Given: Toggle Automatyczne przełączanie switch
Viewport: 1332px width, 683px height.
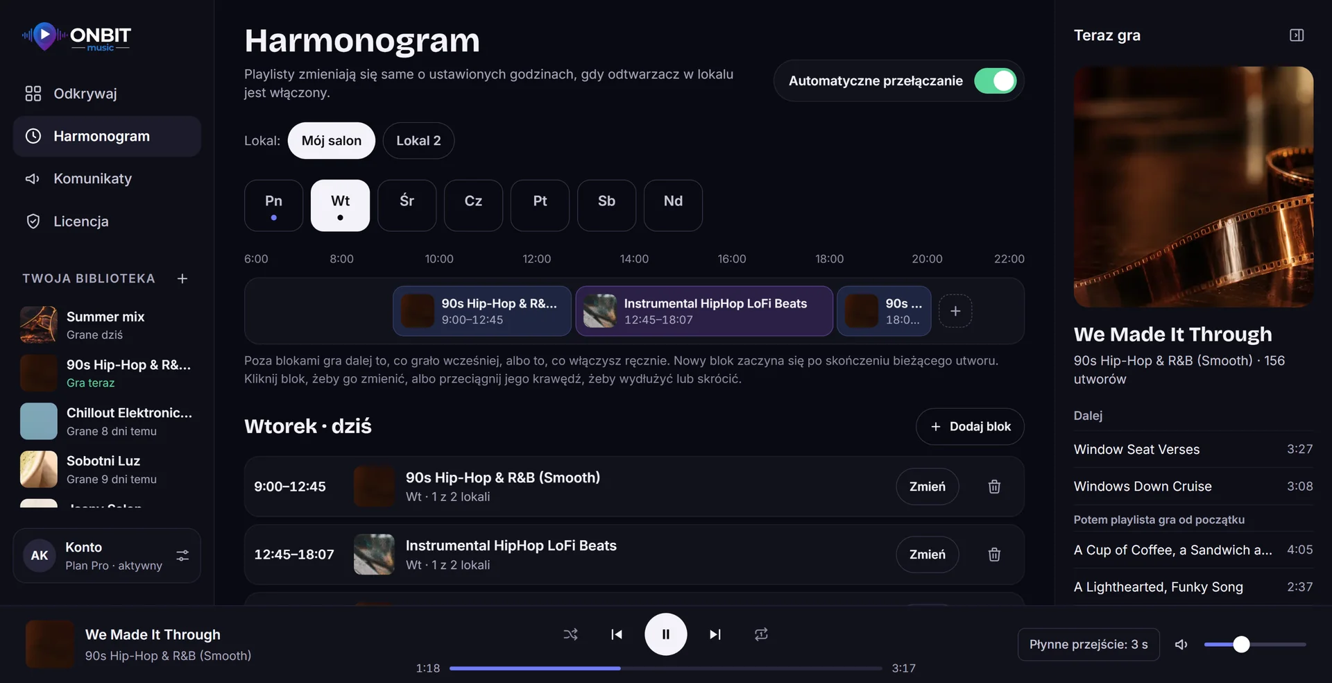Looking at the screenshot, I should [x=995, y=81].
